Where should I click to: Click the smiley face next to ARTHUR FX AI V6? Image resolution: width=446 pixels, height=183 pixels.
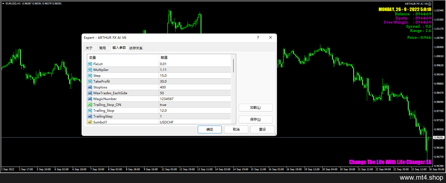pyautogui.click(x=430, y=4)
